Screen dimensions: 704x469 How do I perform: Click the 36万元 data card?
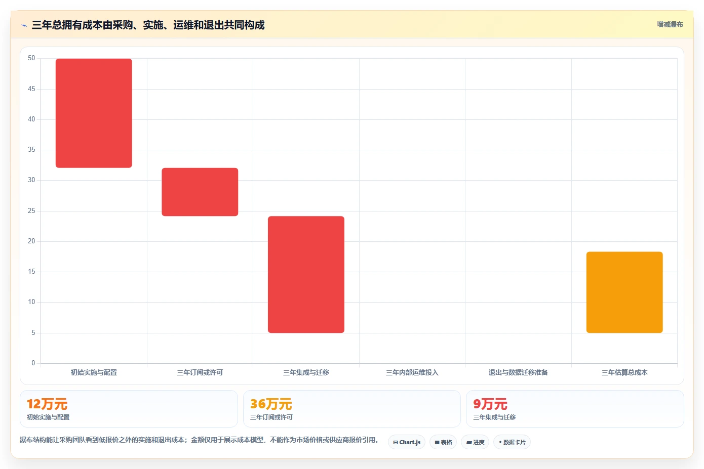click(x=352, y=409)
